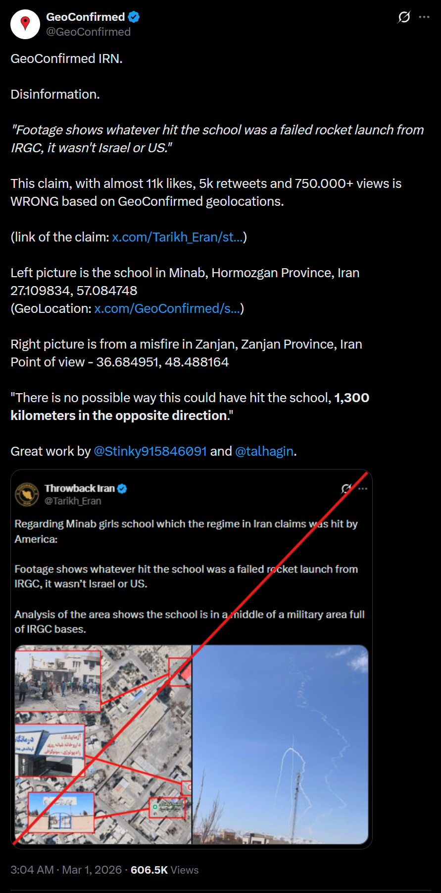Click Grok icon in quoted post
Viewport: 441px width, 893px height.
coord(346,489)
